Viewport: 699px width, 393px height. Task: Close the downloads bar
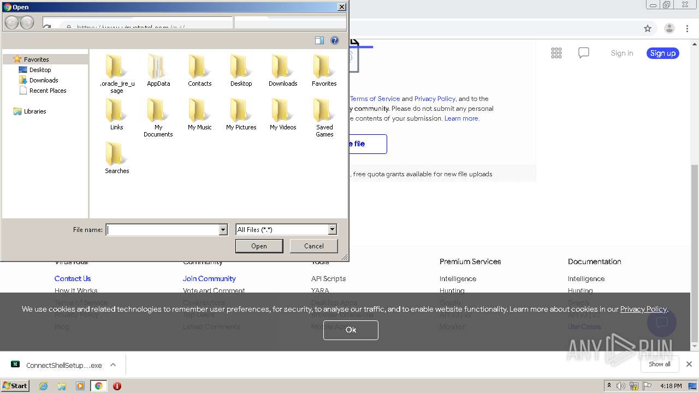[x=689, y=364]
